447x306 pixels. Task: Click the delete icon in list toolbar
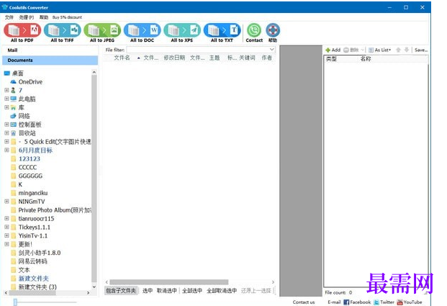click(x=346, y=50)
